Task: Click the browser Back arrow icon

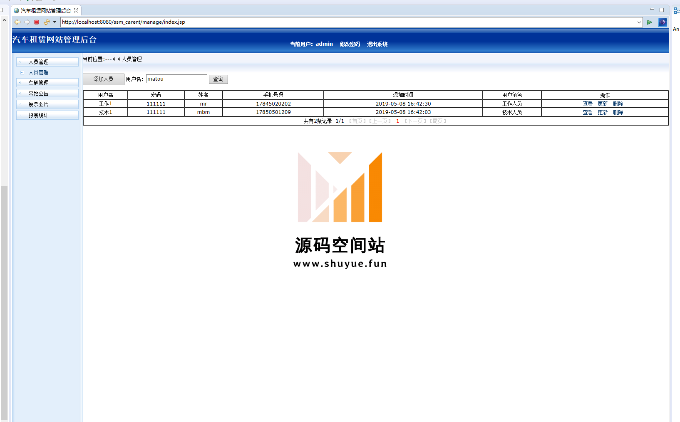Action: [17, 22]
